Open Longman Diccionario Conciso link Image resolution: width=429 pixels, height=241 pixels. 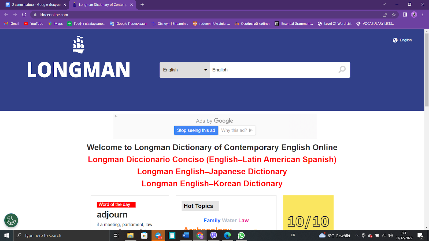(212, 159)
